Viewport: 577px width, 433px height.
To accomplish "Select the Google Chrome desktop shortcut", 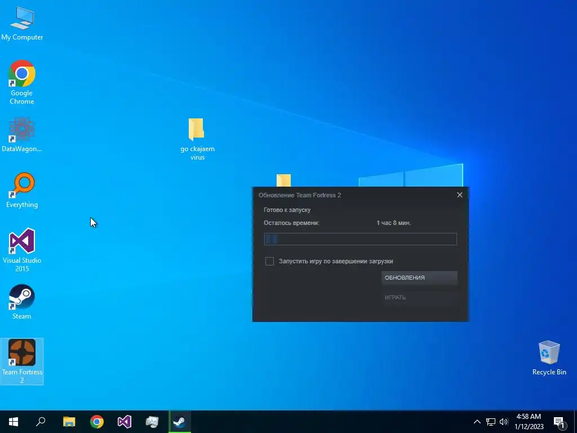I will 22,82.
